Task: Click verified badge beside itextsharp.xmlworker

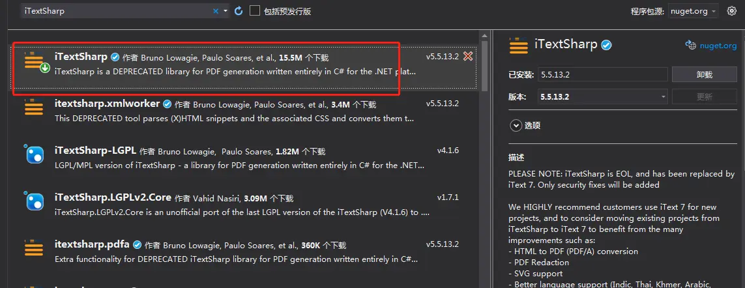Action: pos(168,104)
